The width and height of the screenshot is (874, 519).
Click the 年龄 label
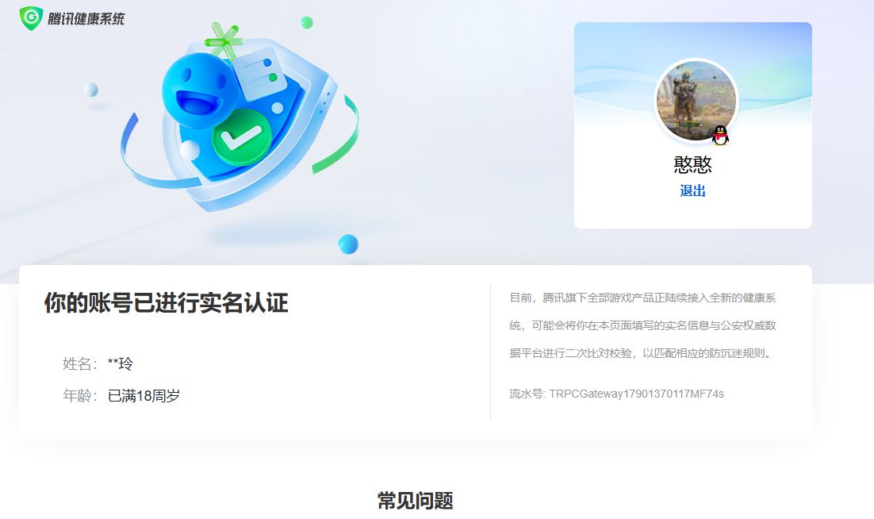pyautogui.click(x=80, y=396)
